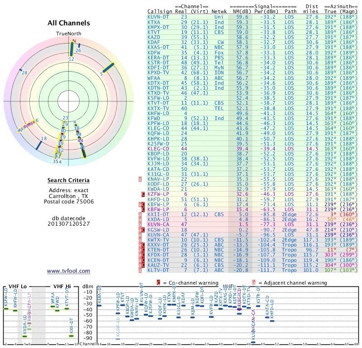Click the NM value 59.6 for KUVN-DT

242,17
